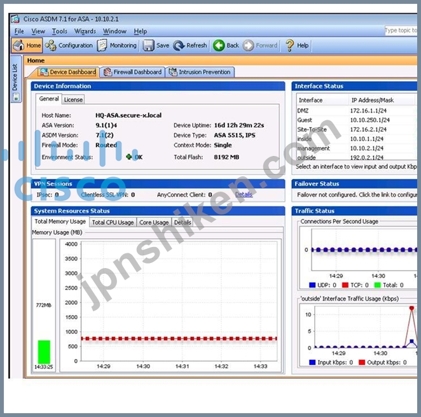Click the red Output Kbps legend swatch
Viewport: 421px width, 417px height.
(362, 362)
